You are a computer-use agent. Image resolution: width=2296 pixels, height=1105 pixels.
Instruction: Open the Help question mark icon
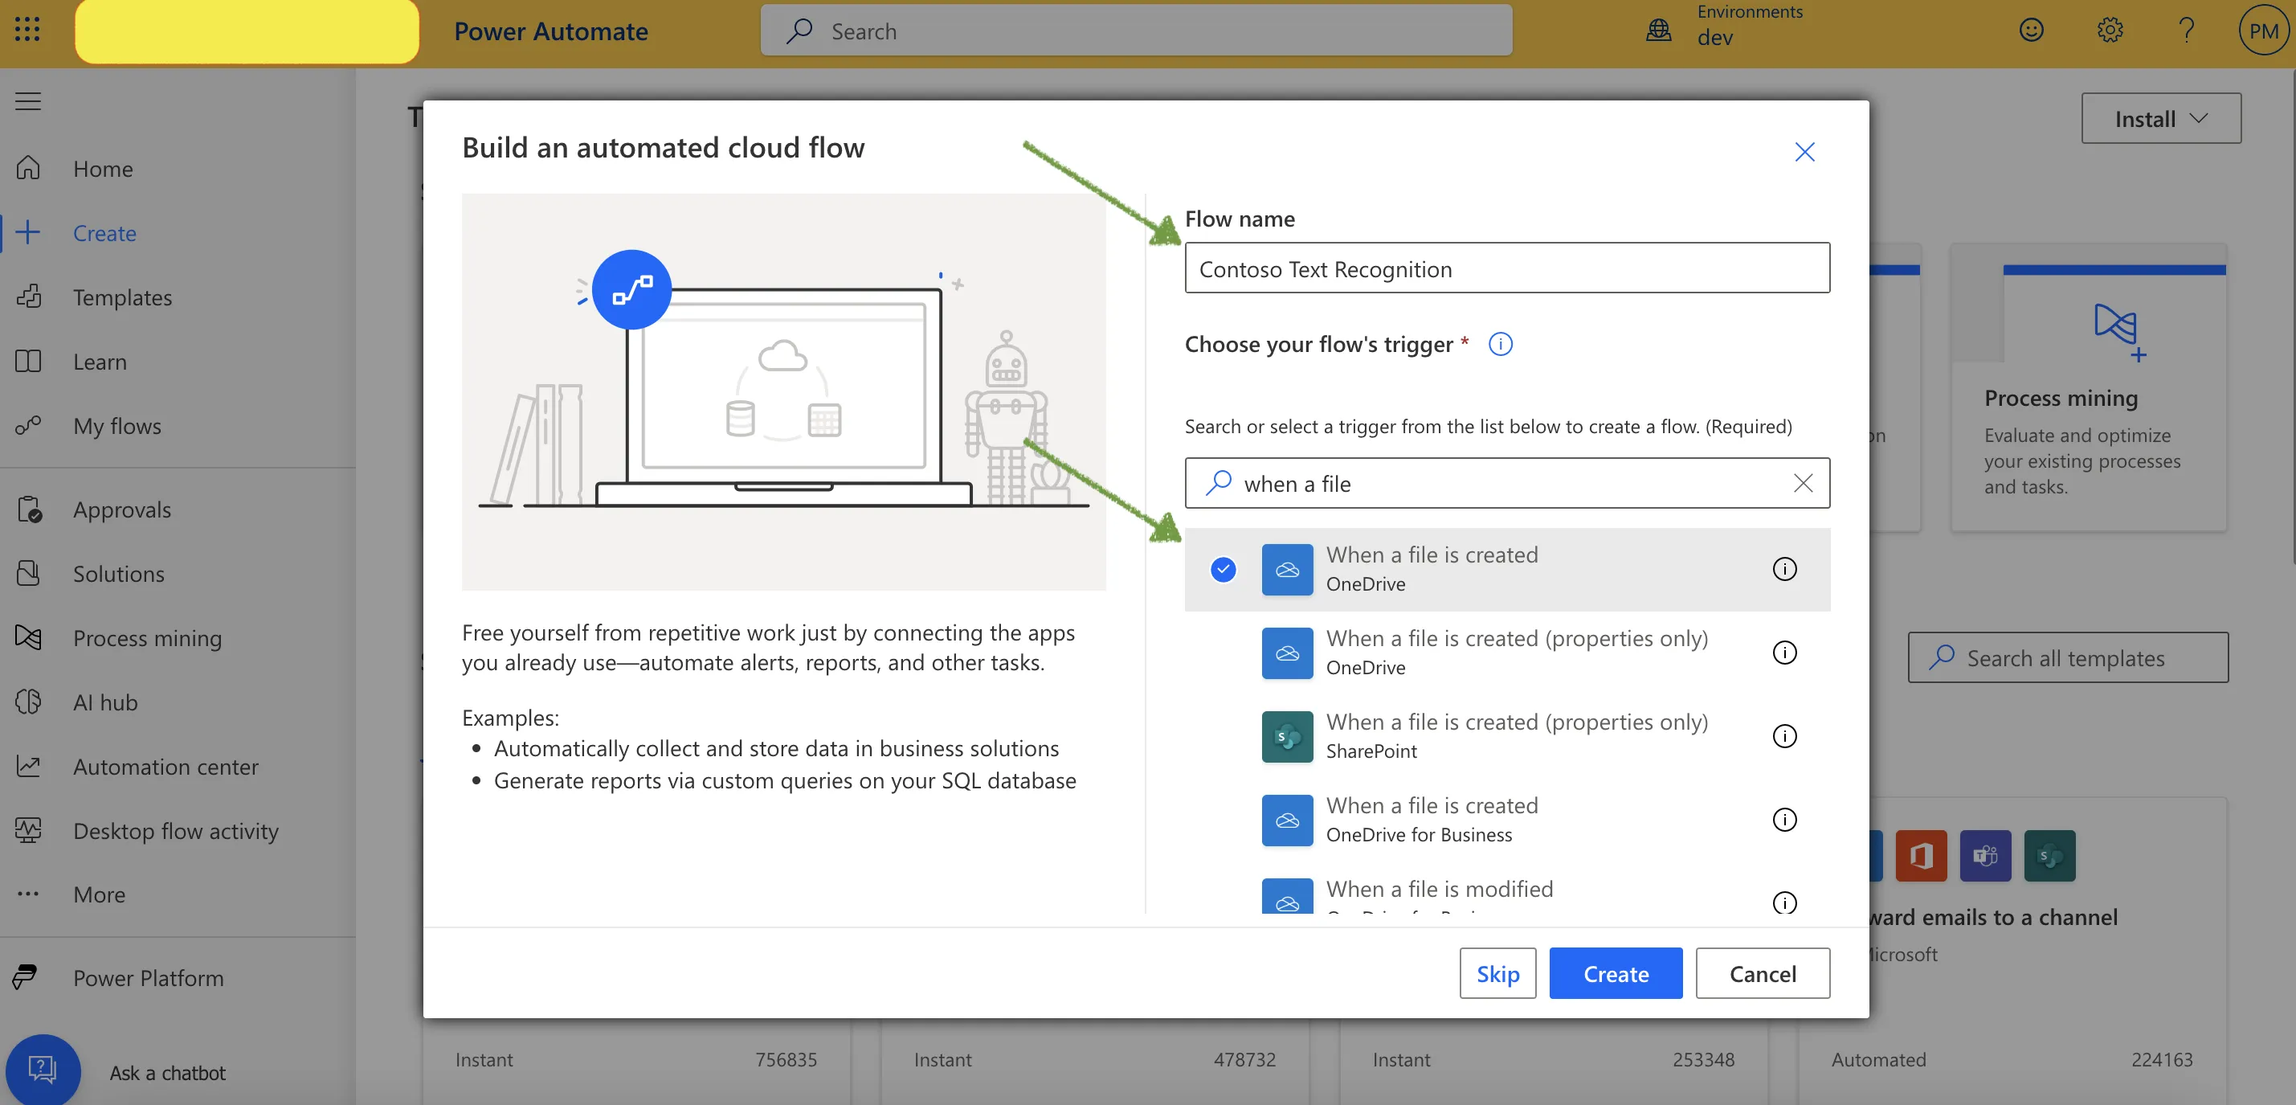(x=2185, y=31)
